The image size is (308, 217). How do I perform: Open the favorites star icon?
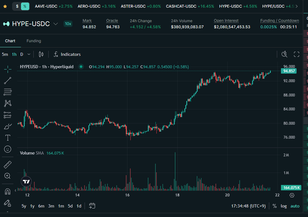point(5,6)
